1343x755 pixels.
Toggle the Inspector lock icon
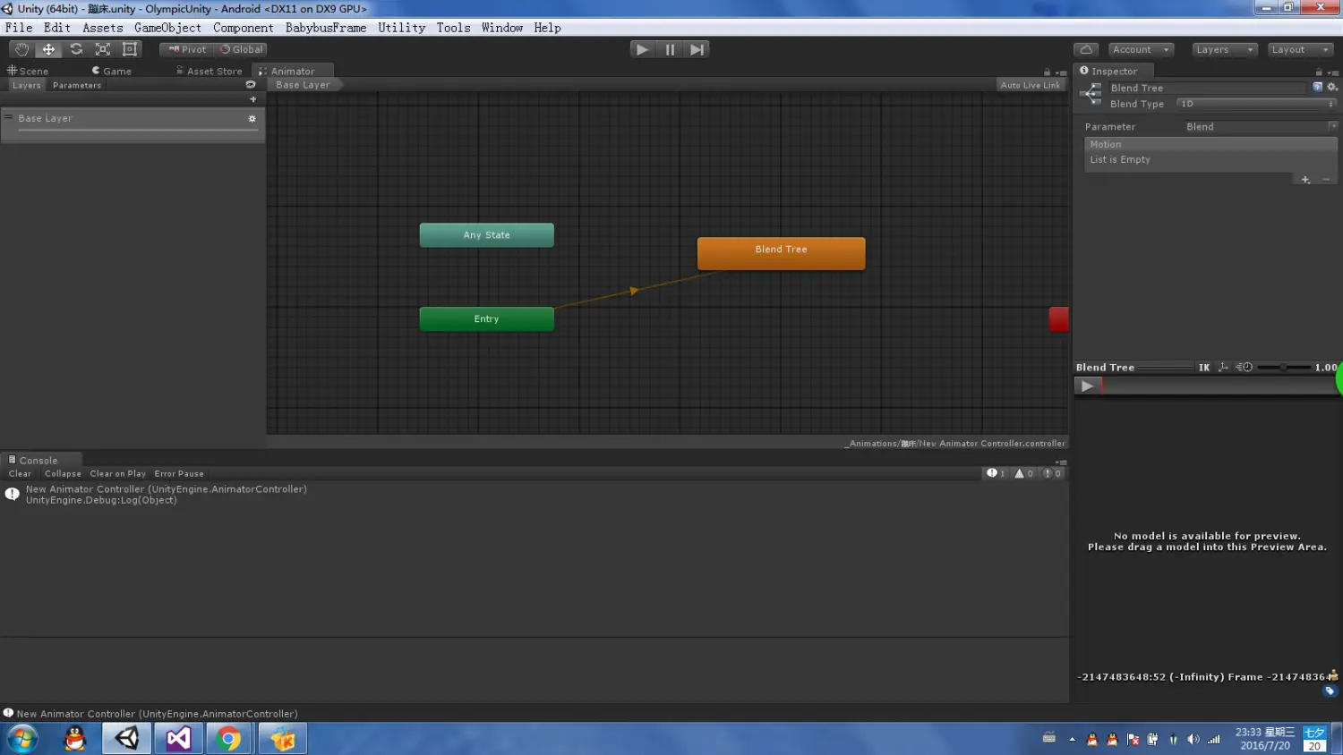[x=1318, y=72]
